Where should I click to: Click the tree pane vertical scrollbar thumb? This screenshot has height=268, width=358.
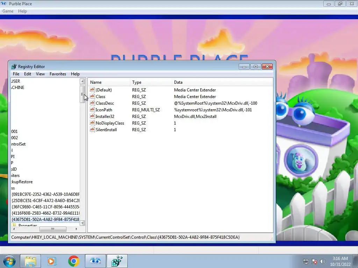[83, 94]
